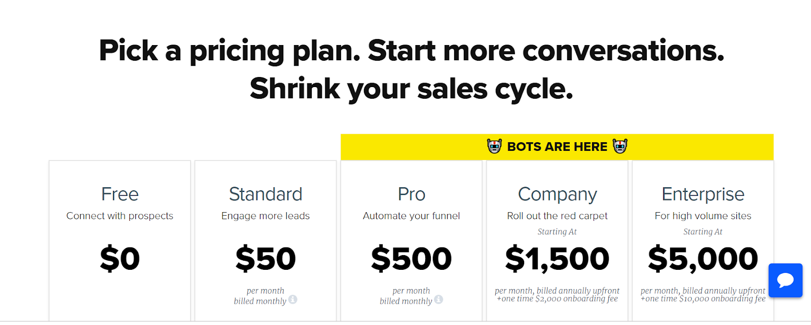Select the Free plan title
This screenshot has width=811, height=325.
tap(120, 194)
